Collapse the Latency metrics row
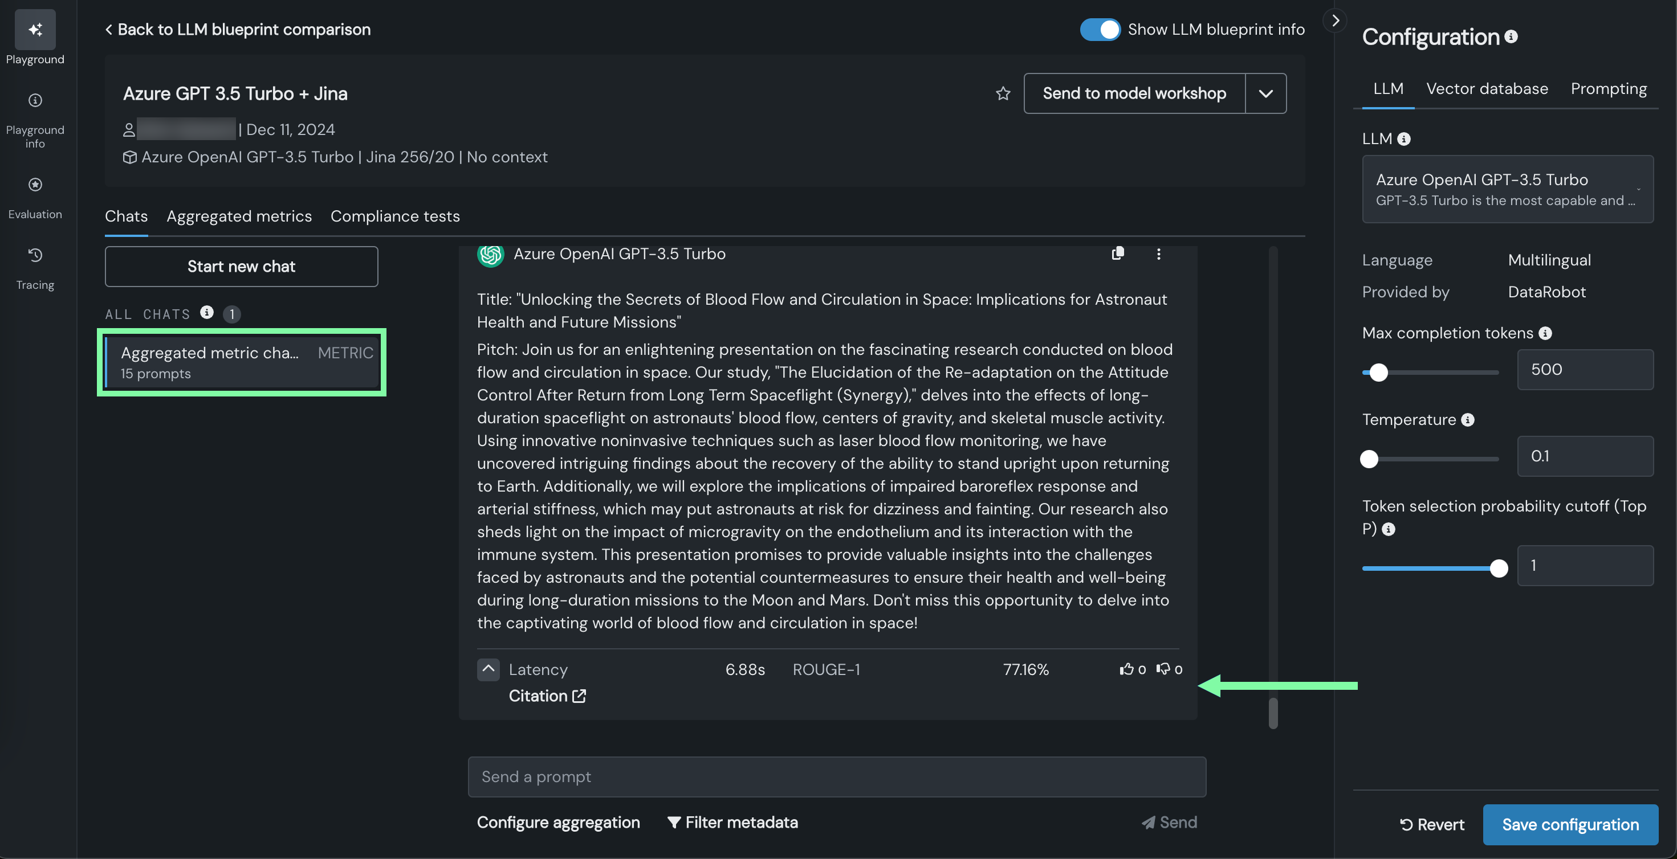1677x859 pixels. [x=489, y=669]
